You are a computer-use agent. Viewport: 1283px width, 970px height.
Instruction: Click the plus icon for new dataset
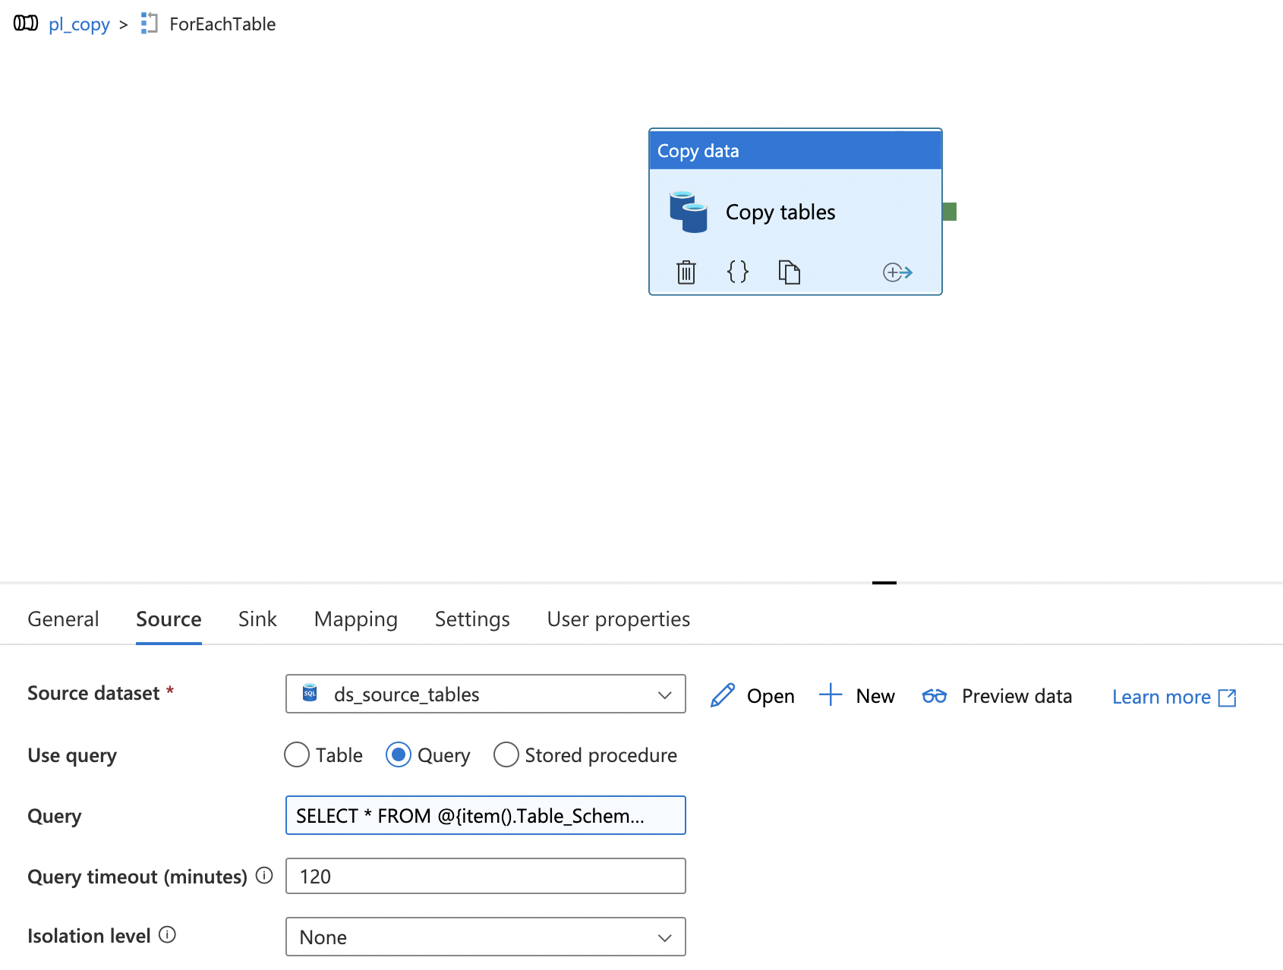point(831,695)
